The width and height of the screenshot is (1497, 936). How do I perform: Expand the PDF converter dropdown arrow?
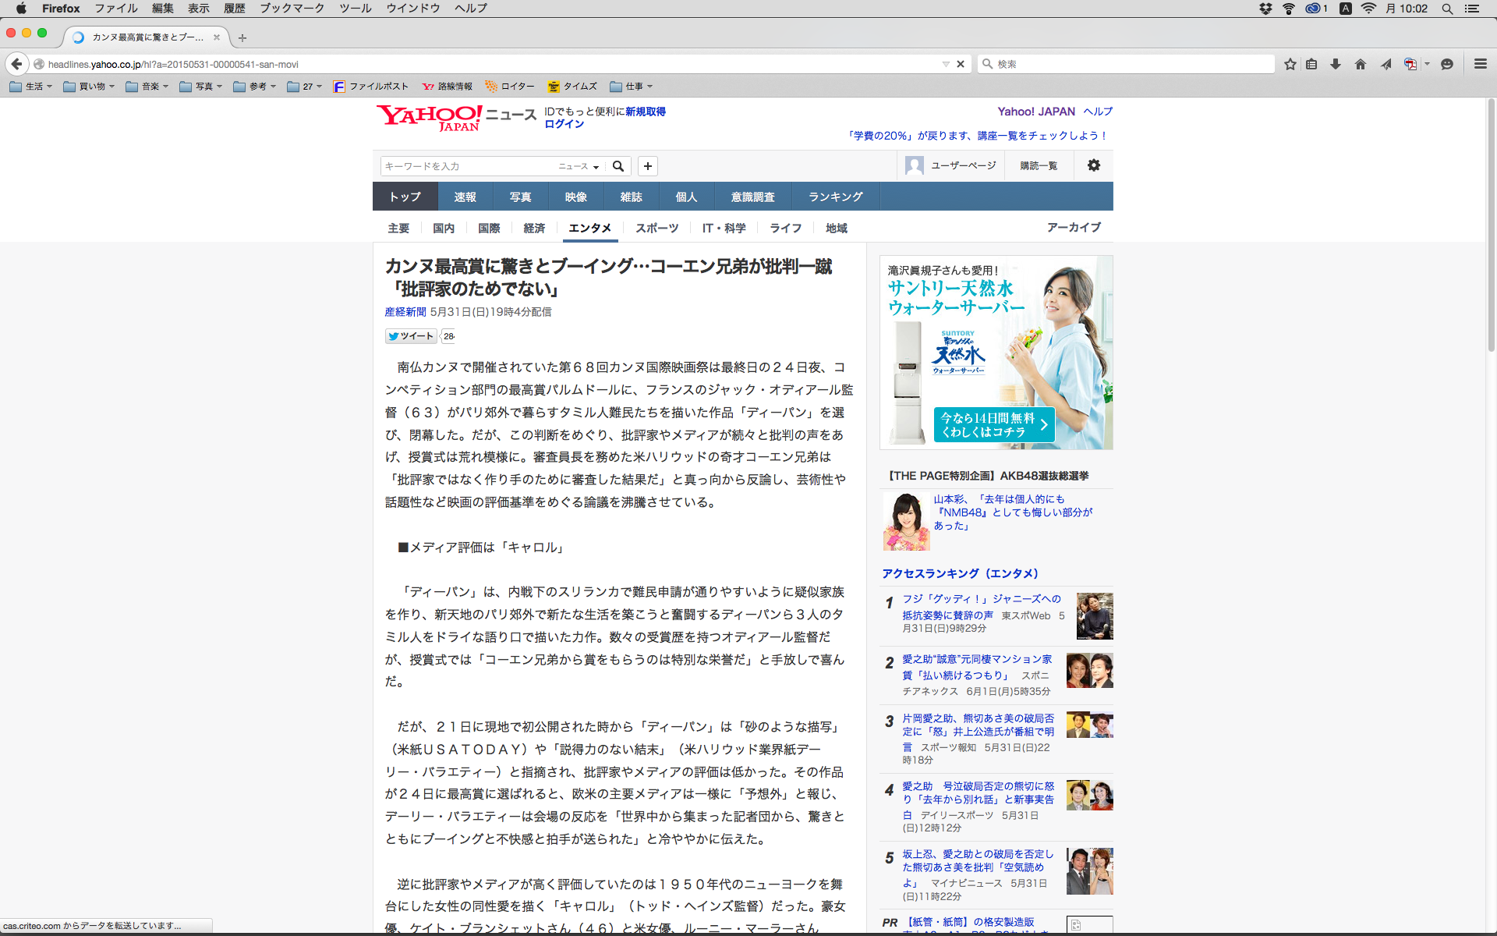coord(1428,64)
